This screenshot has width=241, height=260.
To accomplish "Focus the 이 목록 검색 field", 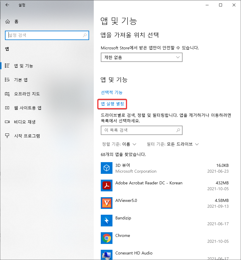I will point(142,130).
